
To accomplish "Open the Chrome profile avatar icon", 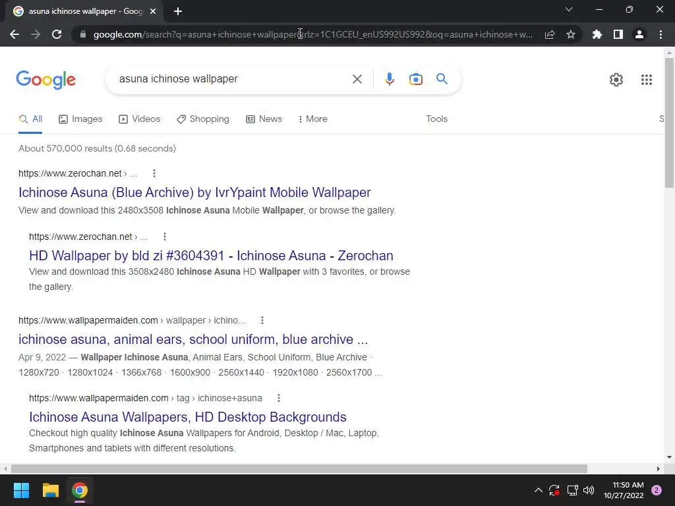I will coord(639,34).
